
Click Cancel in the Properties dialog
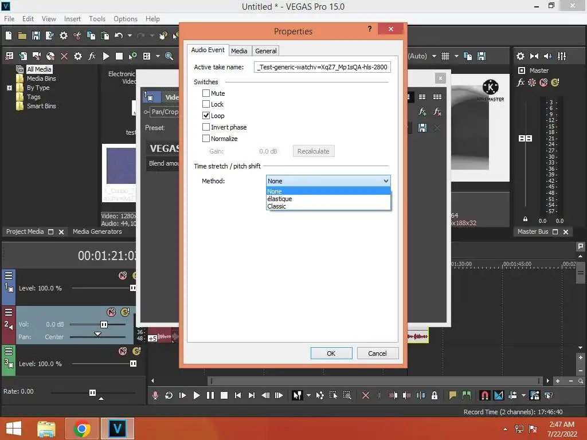point(377,353)
